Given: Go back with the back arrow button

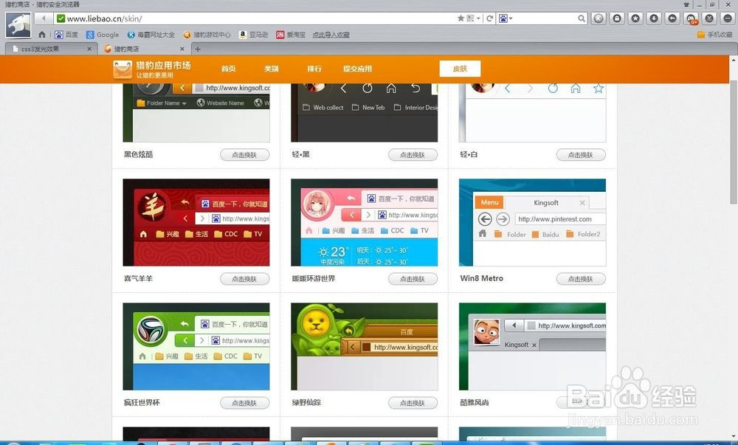Looking at the screenshot, I should click(44, 18).
